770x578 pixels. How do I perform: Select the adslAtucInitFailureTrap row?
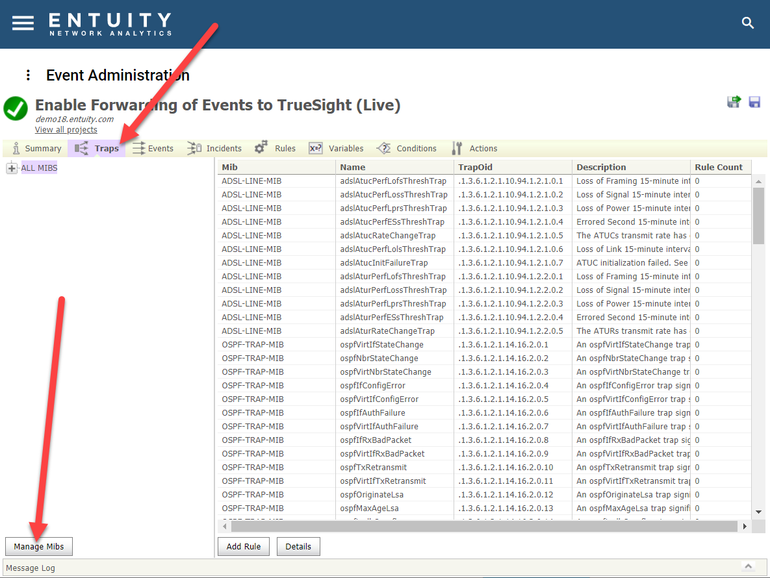(x=484, y=263)
